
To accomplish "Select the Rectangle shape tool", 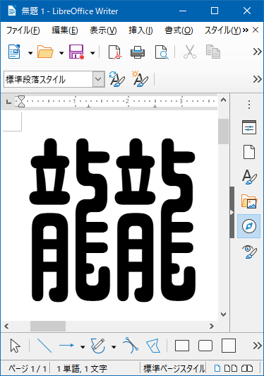I will click(x=182, y=346).
